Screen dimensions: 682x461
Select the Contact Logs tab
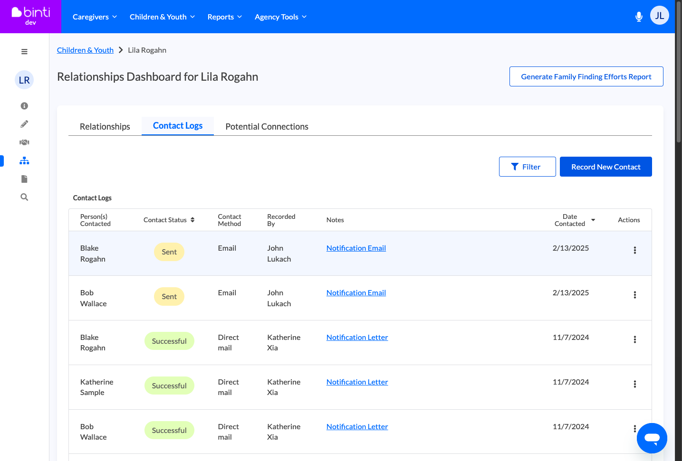(x=178, y=126)
